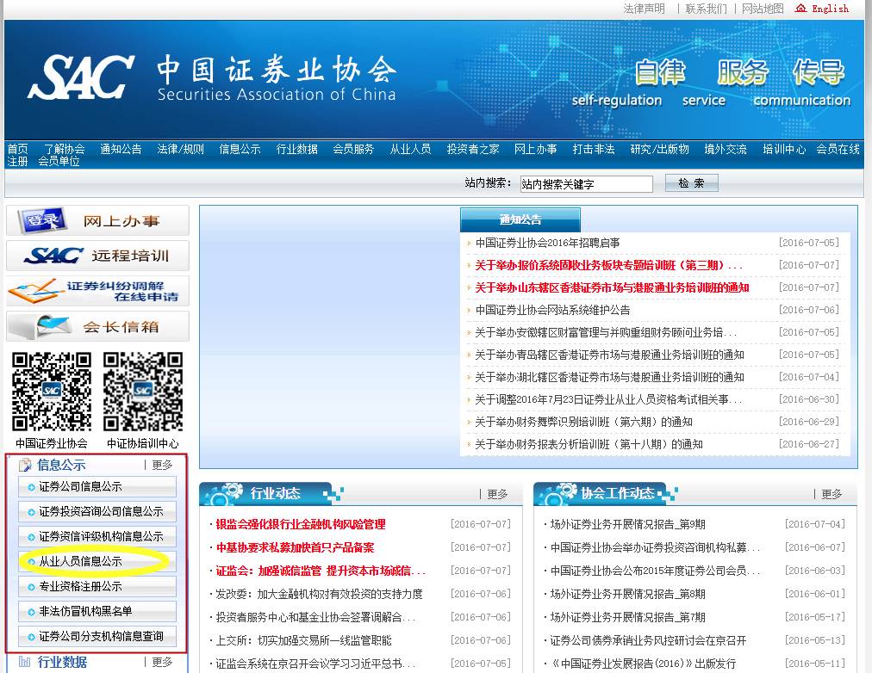The image size is (872, 673).
Task: Click the SAC logo in header
Action: (x=81, y=77)
